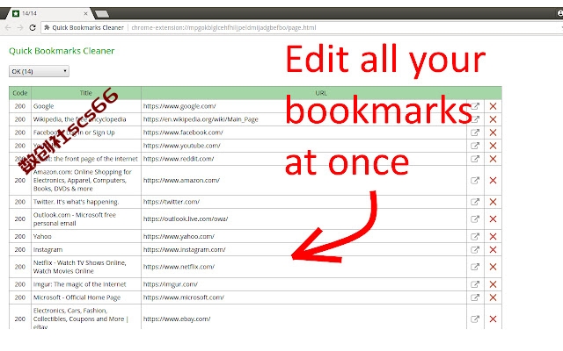
Task: Edit the Outlook.com Microsoft free email title
Action: (86, 218)
